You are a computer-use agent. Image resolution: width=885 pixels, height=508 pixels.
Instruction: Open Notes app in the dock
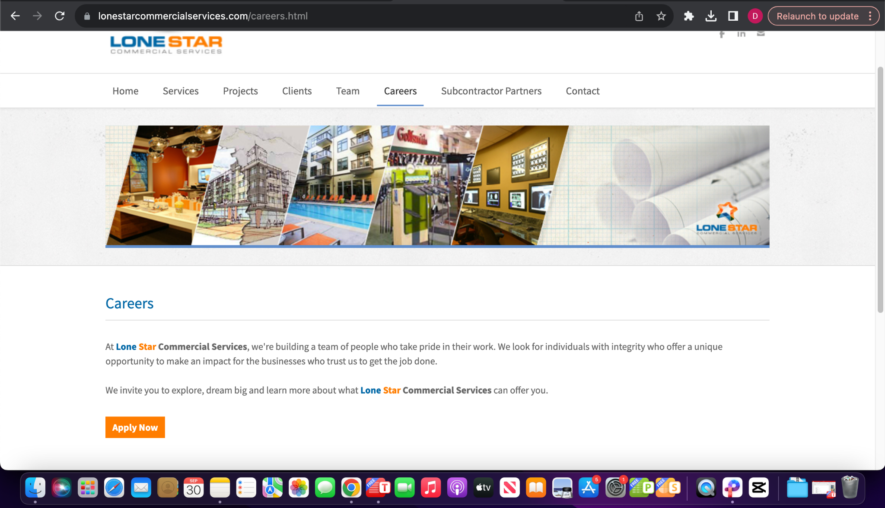coord(220,488)
